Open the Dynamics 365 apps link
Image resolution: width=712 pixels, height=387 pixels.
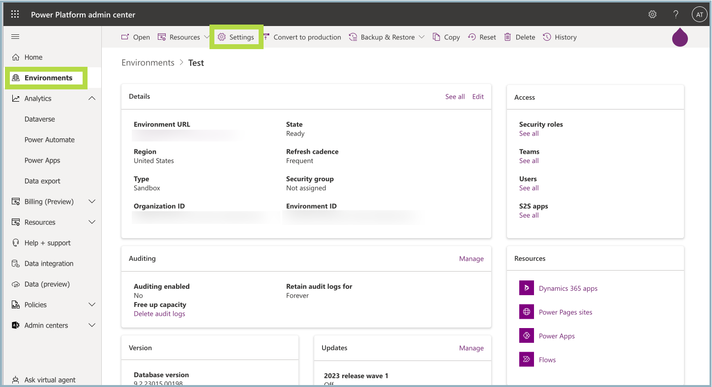(x=568, y=288)
